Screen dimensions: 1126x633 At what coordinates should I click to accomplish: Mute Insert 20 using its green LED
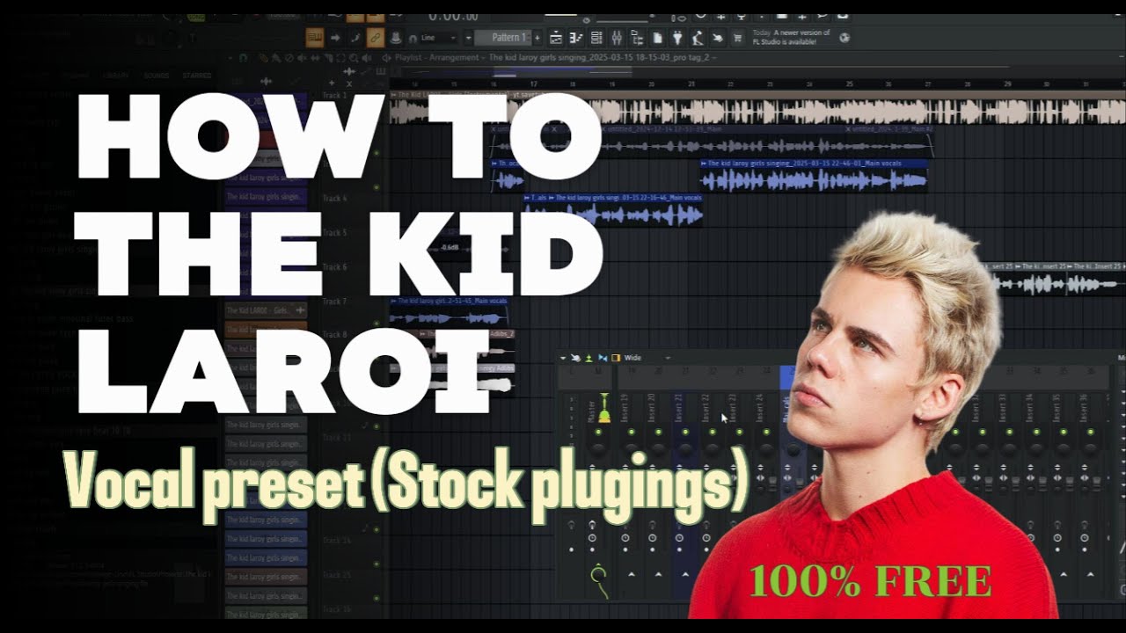[658, 432]
